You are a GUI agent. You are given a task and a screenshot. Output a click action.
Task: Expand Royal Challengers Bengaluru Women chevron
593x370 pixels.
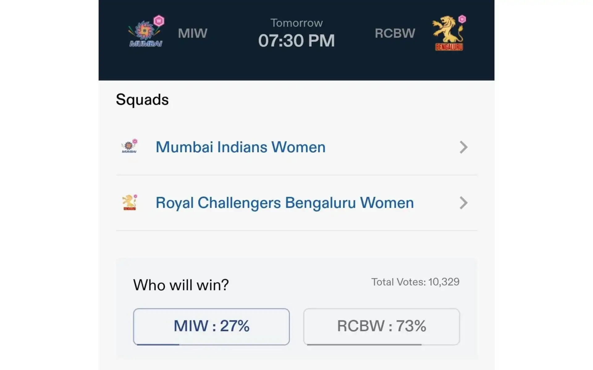[x=463, y=203]
